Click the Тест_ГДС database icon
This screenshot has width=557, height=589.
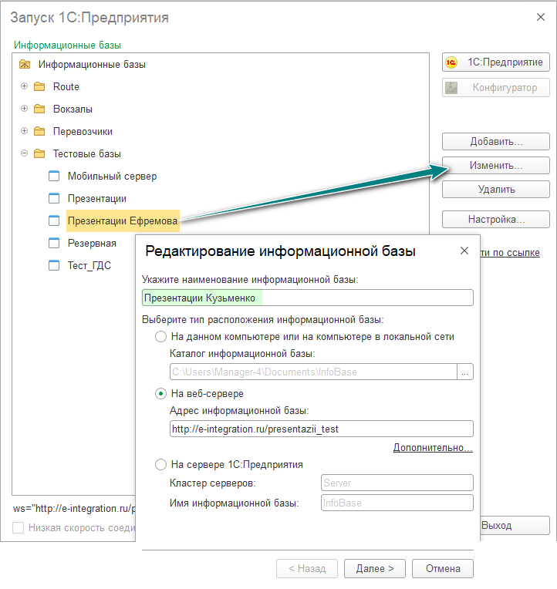(54, 266)
